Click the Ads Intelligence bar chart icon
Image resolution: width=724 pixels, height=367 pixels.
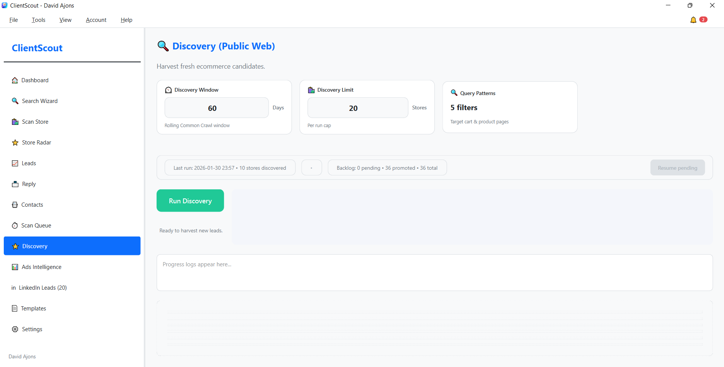(15, 267)
